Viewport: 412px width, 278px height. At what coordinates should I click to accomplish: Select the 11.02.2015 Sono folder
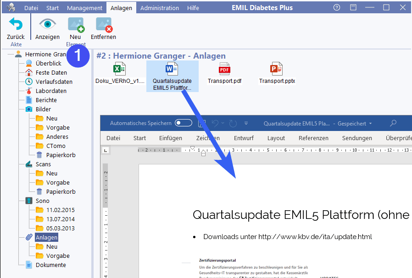60,210
